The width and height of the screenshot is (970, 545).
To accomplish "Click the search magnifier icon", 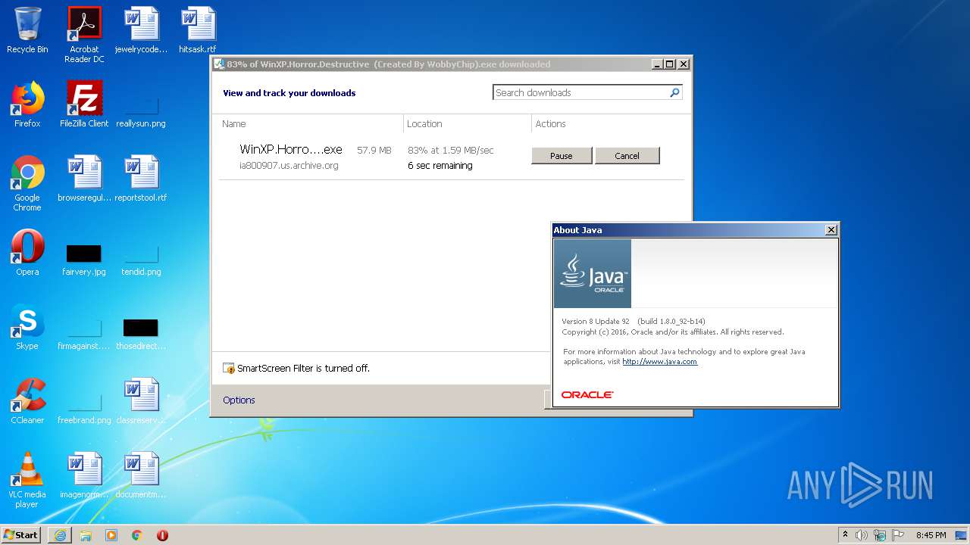I will tap(674, 92).
